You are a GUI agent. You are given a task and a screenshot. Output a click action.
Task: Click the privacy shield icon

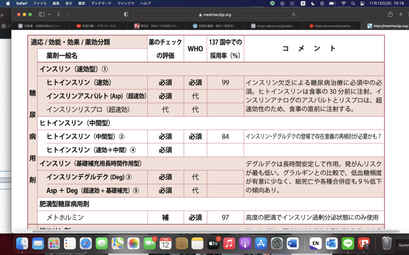pos(126,14)
